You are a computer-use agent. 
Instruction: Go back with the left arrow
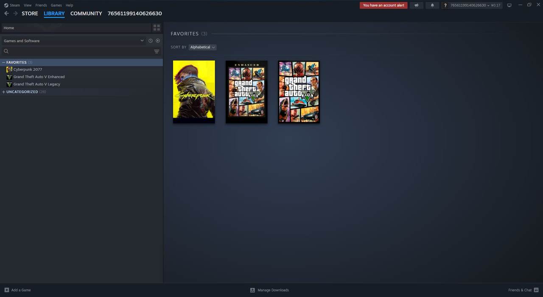point(6,14)
